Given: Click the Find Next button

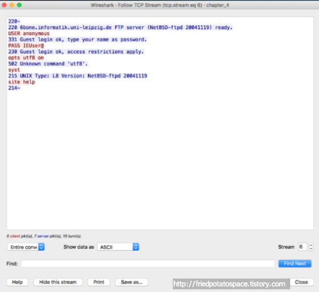Looking at the screenshot, I should [295, 264].
